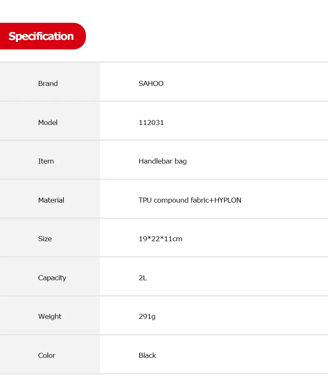The width and height of the screenshot is (328, 389).
Task: Click the 19*22*11cm size value
Action: pos(160,239)
